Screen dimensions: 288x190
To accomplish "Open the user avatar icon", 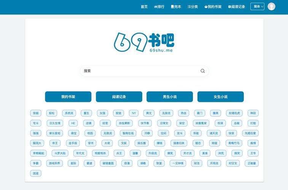I will point(271,6).
